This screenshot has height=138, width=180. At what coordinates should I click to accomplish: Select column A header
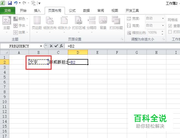(x=19, y=52)
